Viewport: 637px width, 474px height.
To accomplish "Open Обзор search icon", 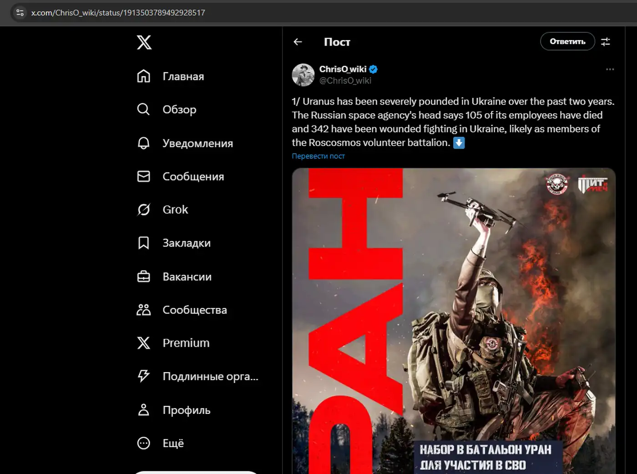I will click(143, 110).
